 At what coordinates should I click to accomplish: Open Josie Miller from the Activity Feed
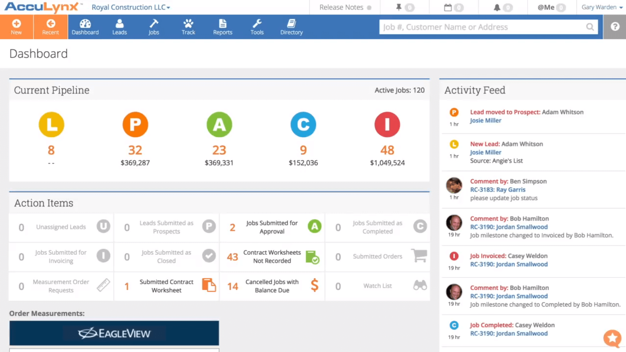(486, 120)
